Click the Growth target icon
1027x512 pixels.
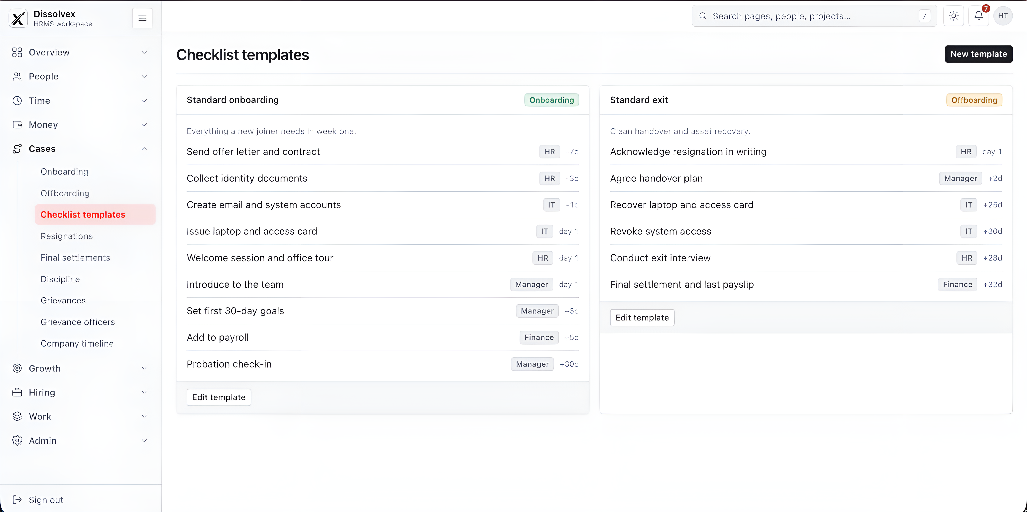click(17, 368)
